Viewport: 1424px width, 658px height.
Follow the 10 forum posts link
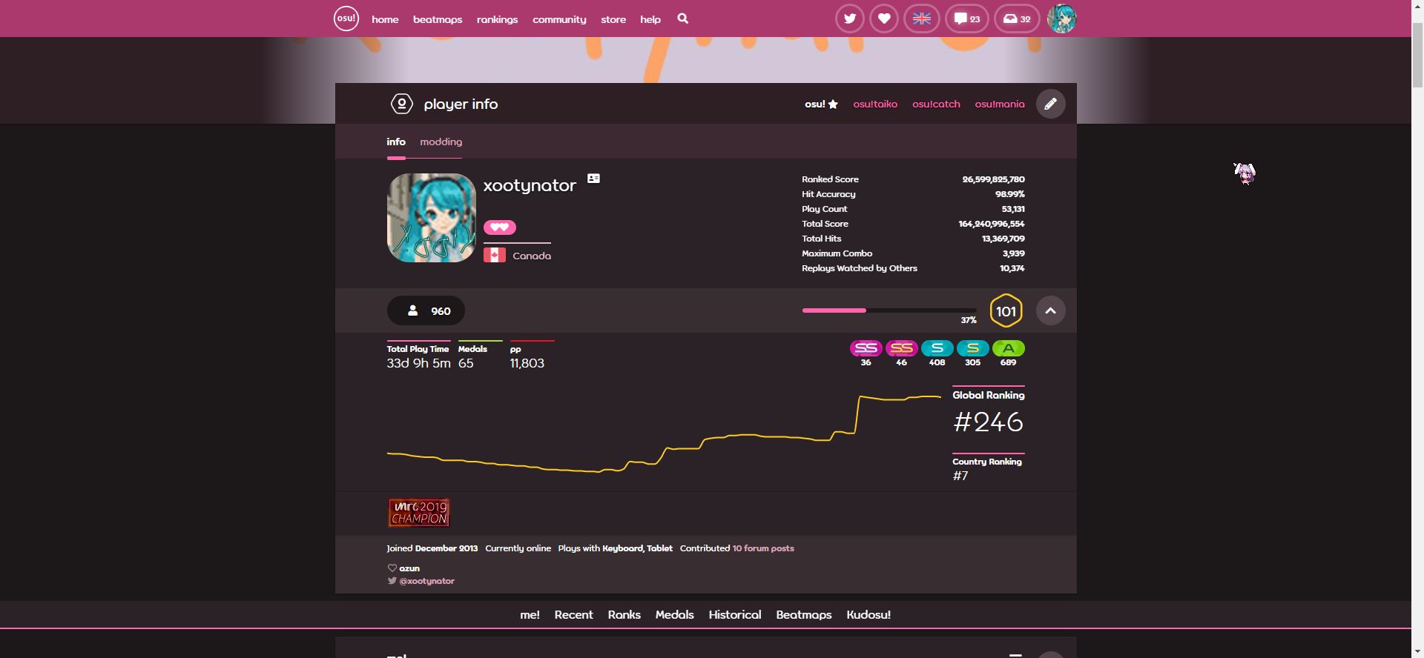tap(763, 548)
